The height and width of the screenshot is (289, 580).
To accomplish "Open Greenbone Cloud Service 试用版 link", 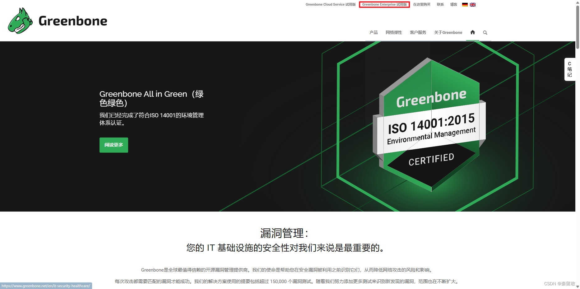I will (x=331, y=4).
